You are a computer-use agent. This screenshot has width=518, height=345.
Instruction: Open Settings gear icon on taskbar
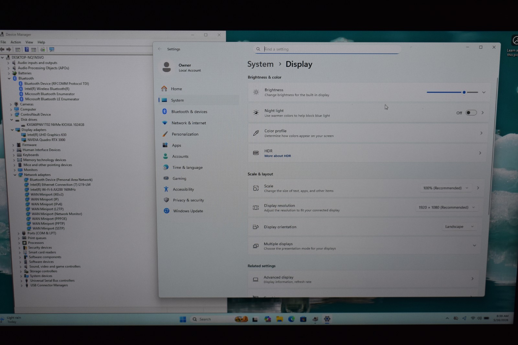coord(327,319)
